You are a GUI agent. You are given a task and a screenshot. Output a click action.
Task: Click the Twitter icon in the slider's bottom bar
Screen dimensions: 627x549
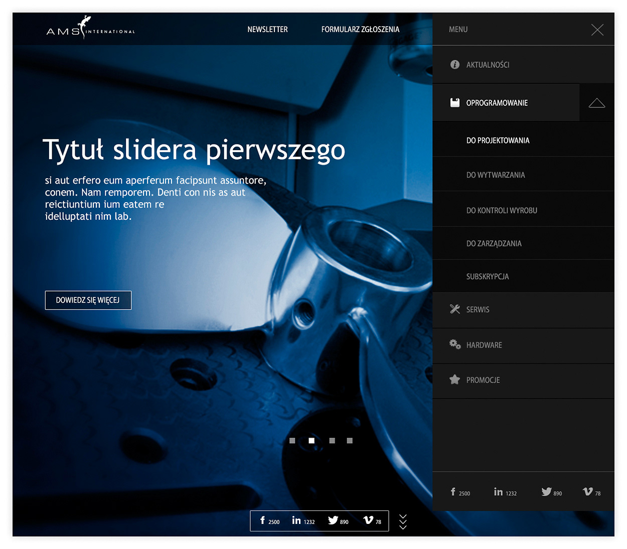(x=333, y=520)
